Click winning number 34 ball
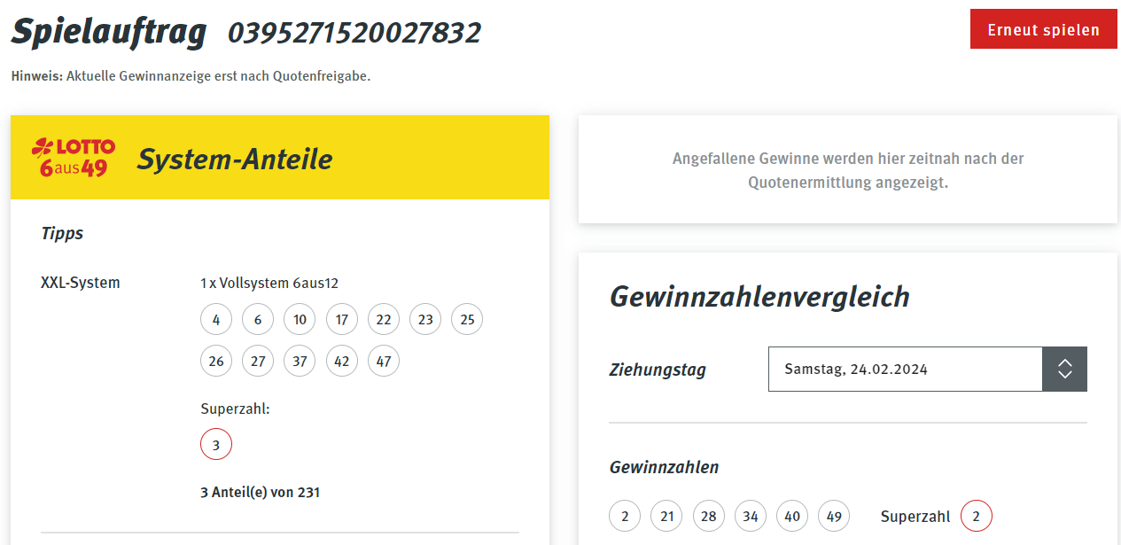1121x545 pixels. 750,516
